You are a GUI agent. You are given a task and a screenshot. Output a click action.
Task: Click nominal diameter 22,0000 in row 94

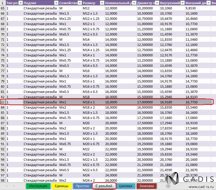click(x=120, y=160)
